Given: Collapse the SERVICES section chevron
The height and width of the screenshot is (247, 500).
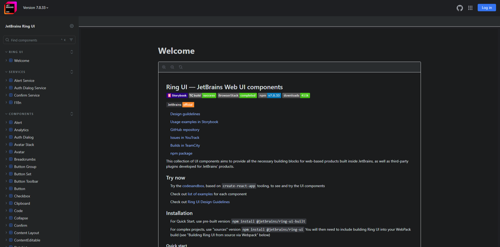Looking at the screenshot, I should [6, 72].
